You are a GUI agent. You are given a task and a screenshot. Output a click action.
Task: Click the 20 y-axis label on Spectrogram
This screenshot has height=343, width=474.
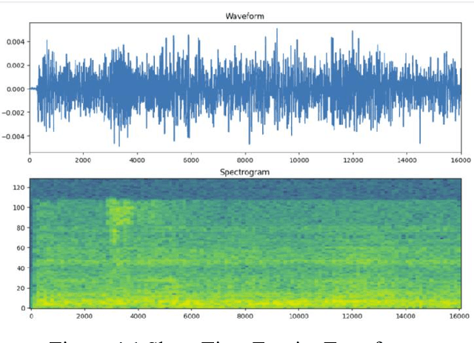click(21, 288)
